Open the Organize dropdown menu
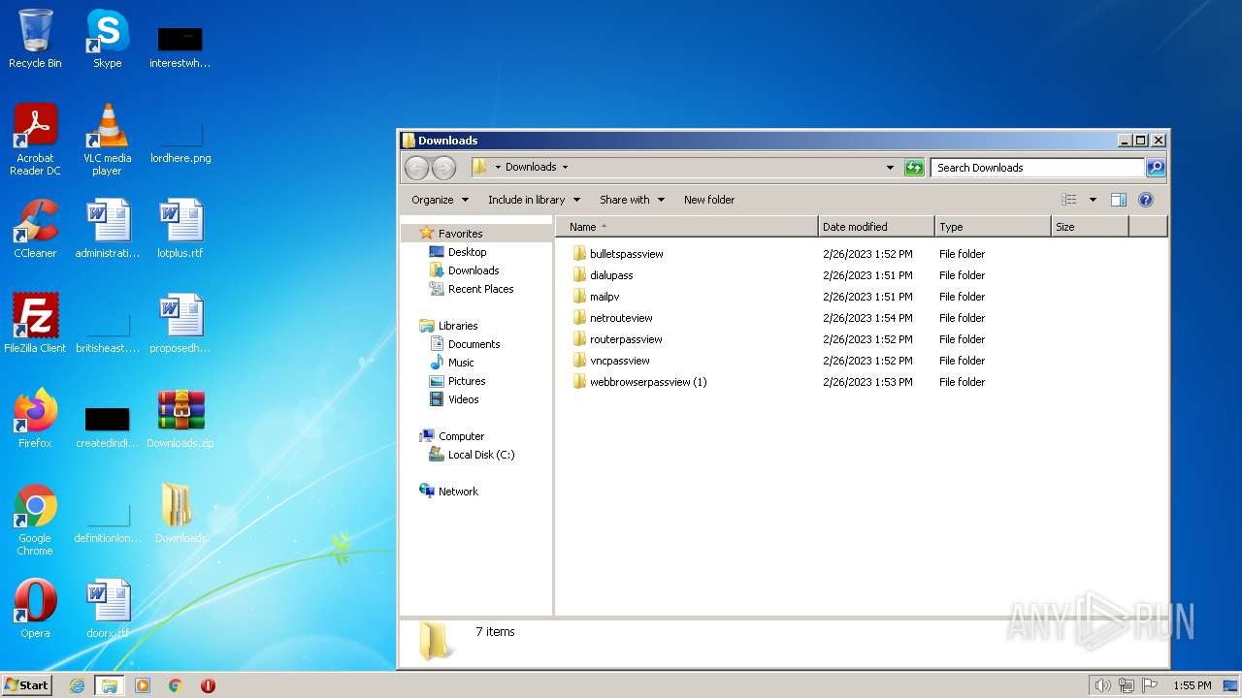Image resolution: width=1242 pixels, height=698 pixels. point(440,200)
